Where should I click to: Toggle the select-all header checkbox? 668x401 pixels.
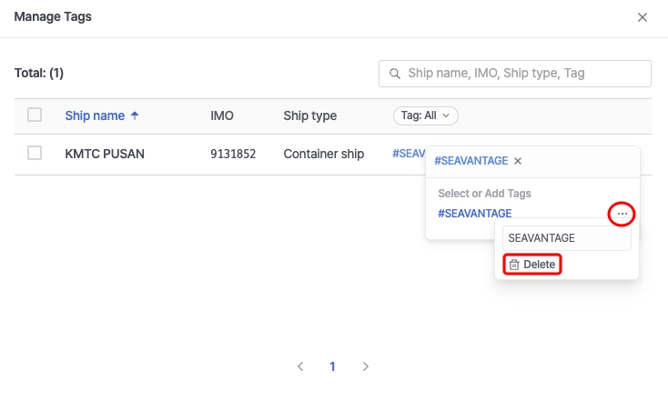(35, 115)
